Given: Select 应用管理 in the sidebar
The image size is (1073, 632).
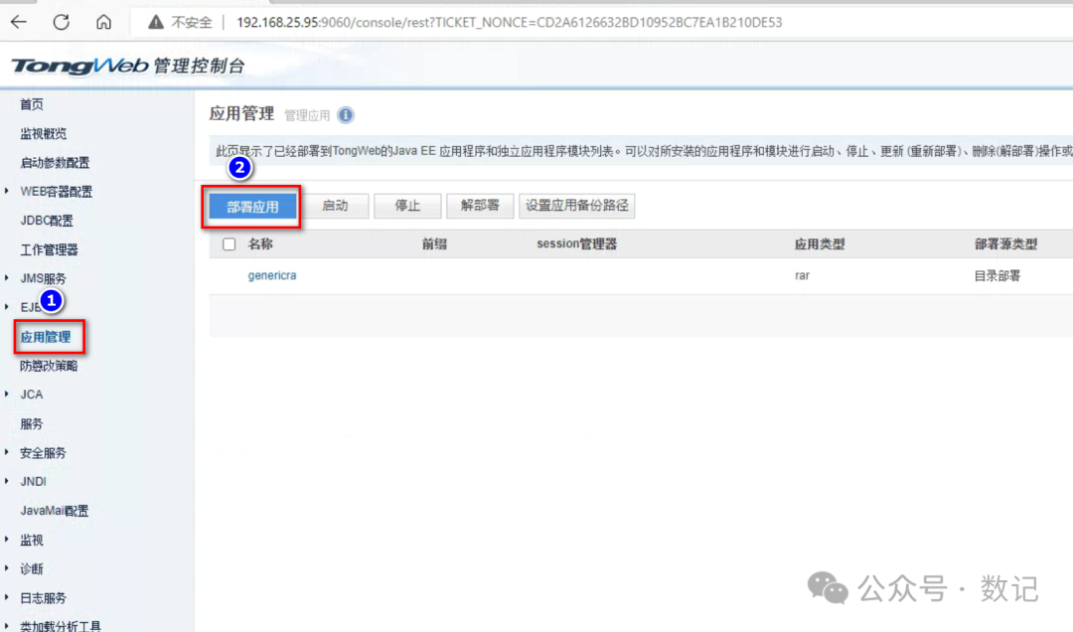Looking at the screenshot, I should (x=45, y=337).
